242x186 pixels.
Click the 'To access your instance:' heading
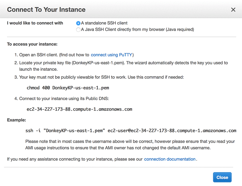[32, 44]
